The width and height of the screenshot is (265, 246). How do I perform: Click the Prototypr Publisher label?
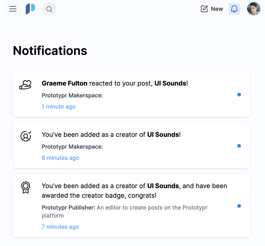tap(68, 208)
